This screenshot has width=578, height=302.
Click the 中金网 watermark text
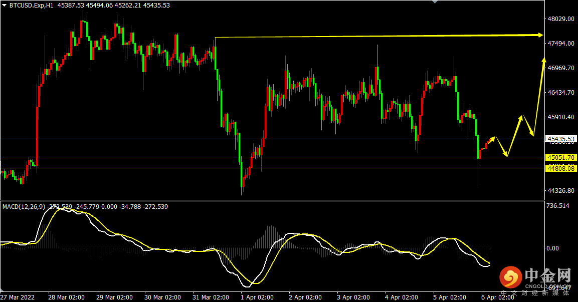(548, 275)
